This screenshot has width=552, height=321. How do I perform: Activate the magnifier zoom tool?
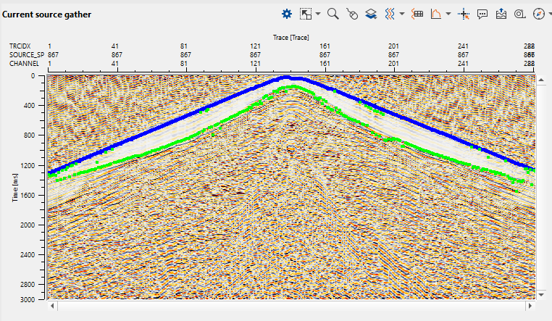pyautogui.click(x=333, y=14)
